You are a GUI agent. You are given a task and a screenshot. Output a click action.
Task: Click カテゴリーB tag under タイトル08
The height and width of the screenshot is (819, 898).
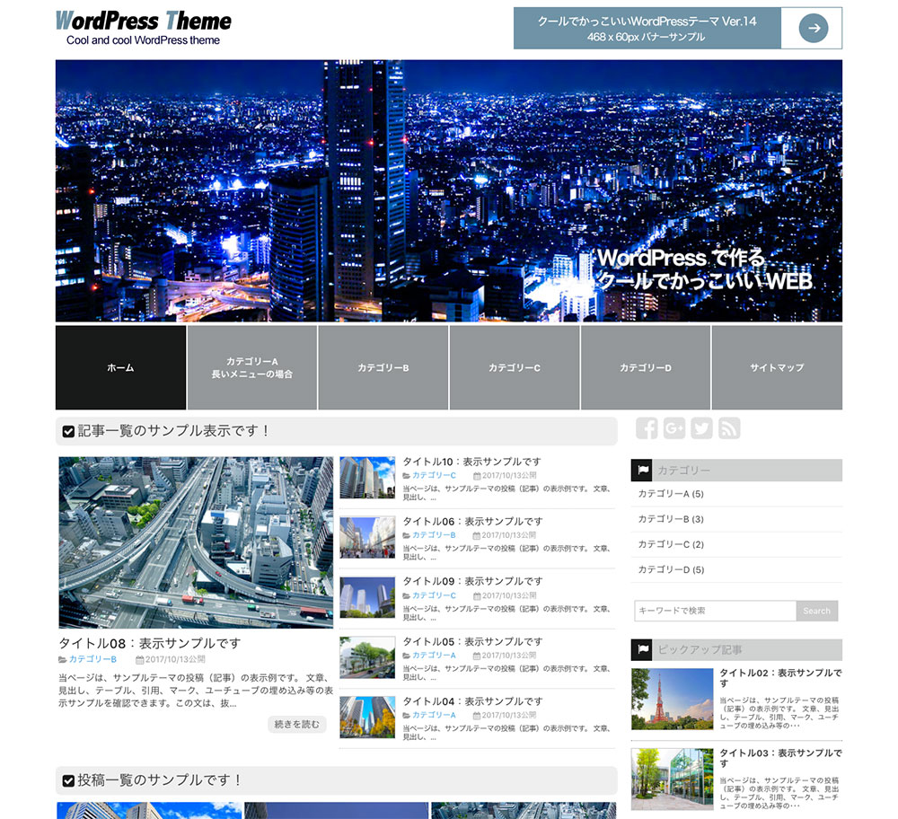pyautogui.click(x=92, y=660)
